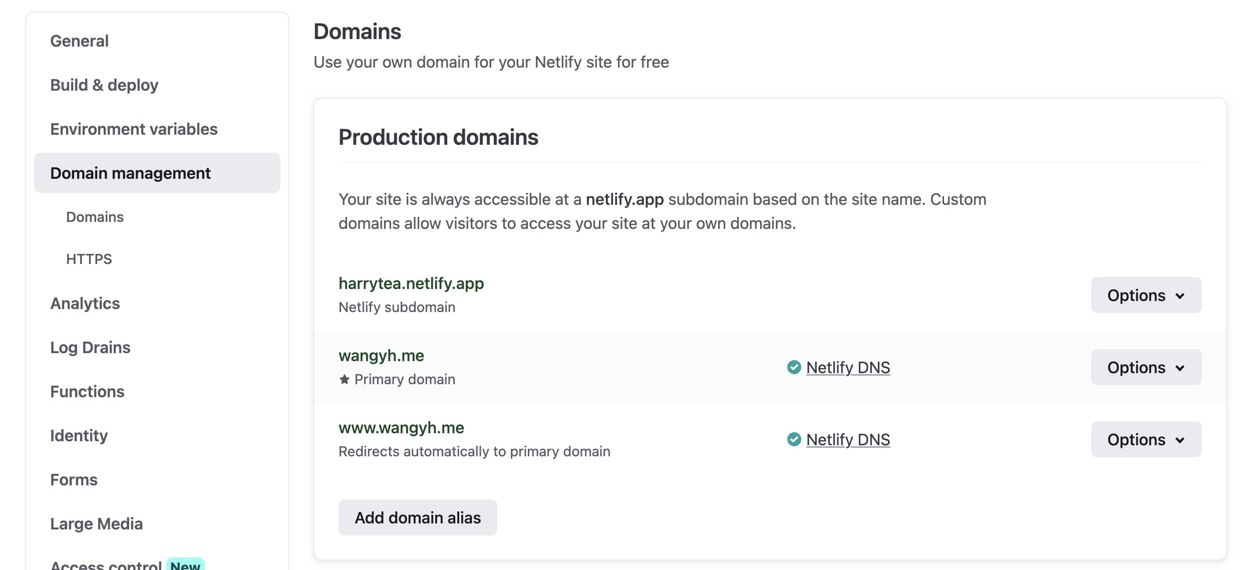This screenshot has width=1254, height=570.
Task: Open the harrytea.netlify.app link
Action: (x=411, y=283)
